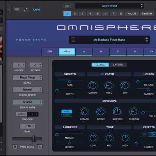Viewport: 156px width, 156px height.
Task: Step multi preset with the A New World arrows
Action: point(142,6)
